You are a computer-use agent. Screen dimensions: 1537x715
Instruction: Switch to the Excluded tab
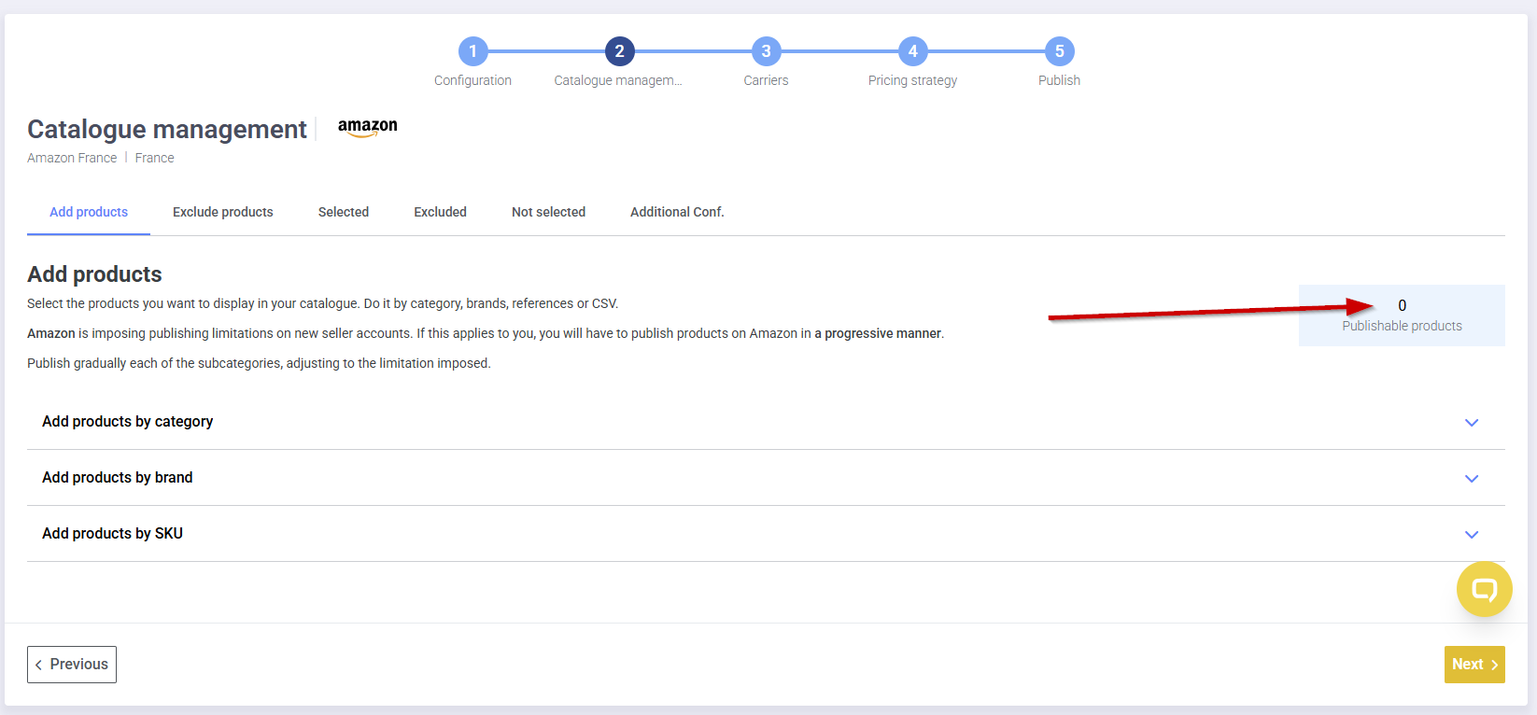440,212
